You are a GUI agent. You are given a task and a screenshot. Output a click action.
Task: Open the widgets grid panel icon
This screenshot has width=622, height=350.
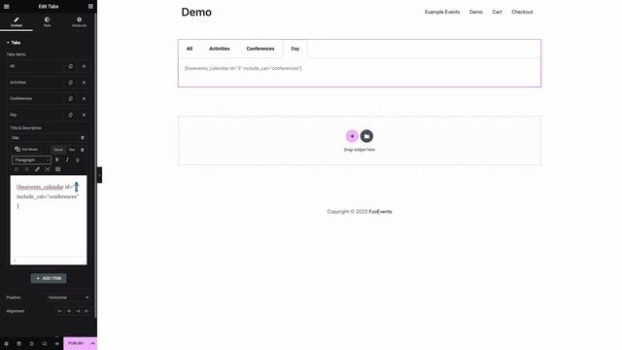90,7
